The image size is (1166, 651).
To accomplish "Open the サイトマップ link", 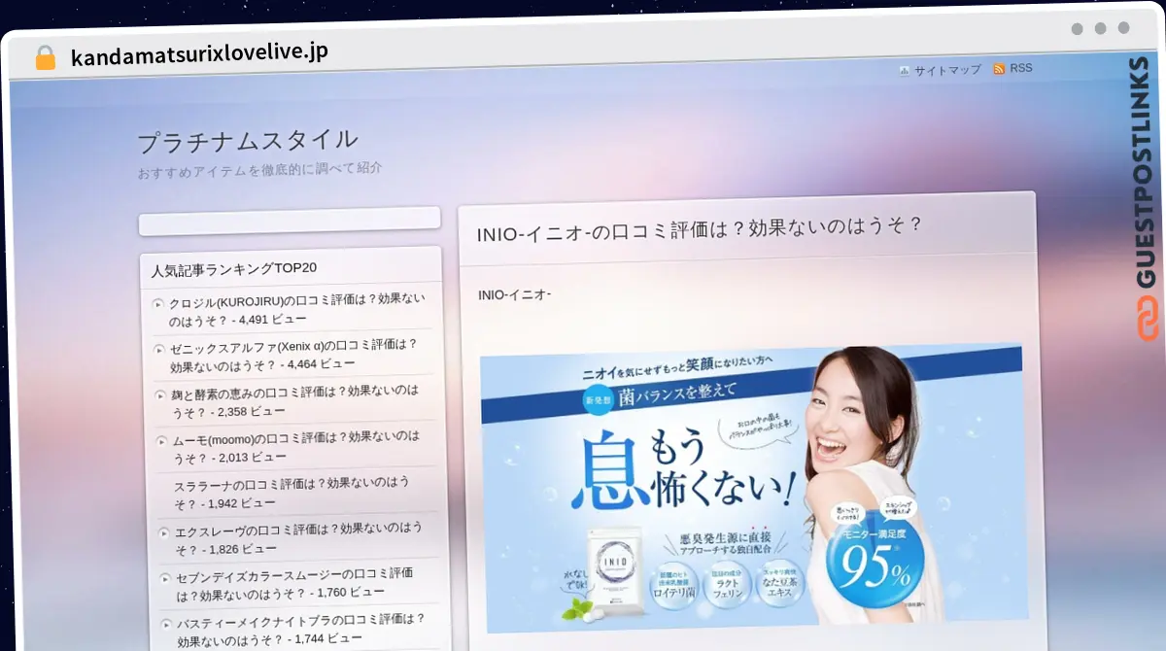I will 947,70.
